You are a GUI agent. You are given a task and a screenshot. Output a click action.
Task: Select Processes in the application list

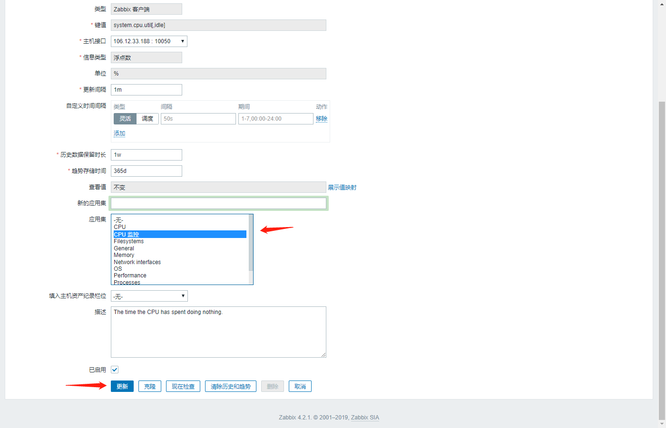click(x=180, y=282)
